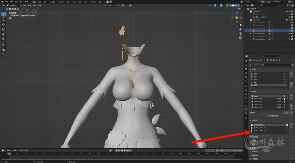Open Modifiers wrench properties tab
This screenshot has width=295, height=163.
point(246,94)
